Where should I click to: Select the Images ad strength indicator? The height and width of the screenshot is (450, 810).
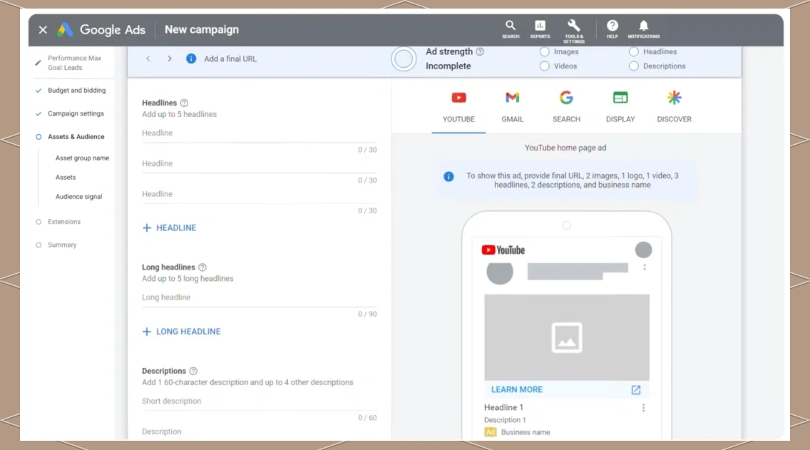pos(545,51)
